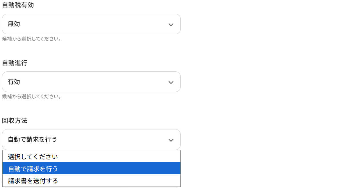Click the chevron arrow in 回収方法 field
This screenshot has width=344, height=188.
[x=171, y=140]
